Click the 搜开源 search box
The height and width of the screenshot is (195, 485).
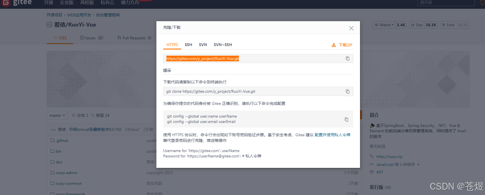446,3
